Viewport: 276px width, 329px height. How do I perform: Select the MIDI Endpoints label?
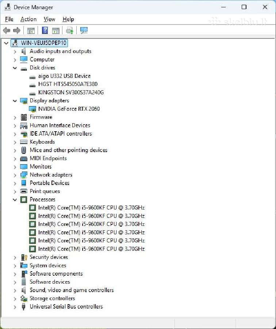(x=48, y=158)
